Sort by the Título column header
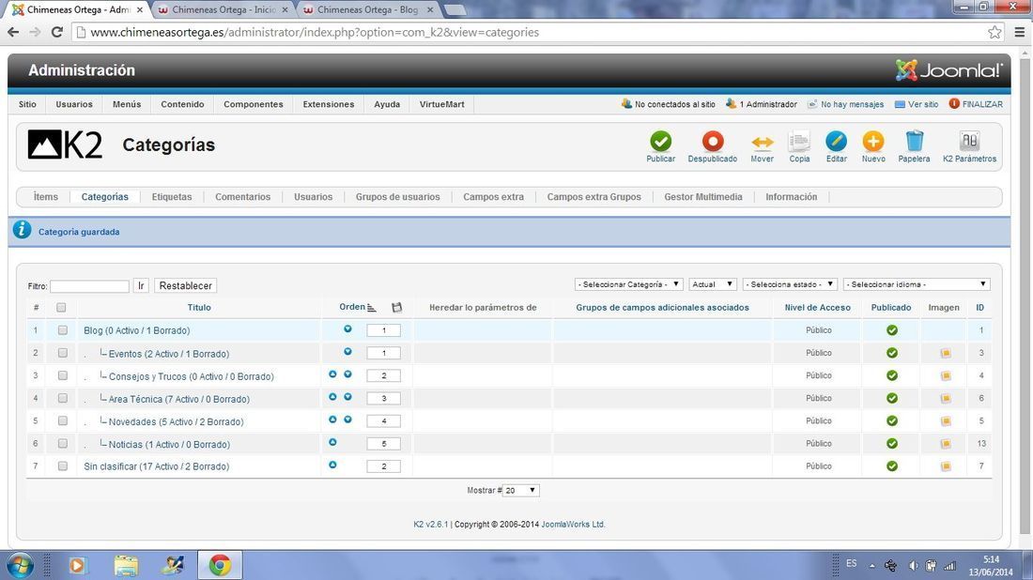1033x580 pixels. coord(199,308)
